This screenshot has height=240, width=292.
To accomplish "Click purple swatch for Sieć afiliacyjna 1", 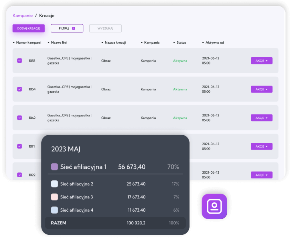I will [54, 167].
